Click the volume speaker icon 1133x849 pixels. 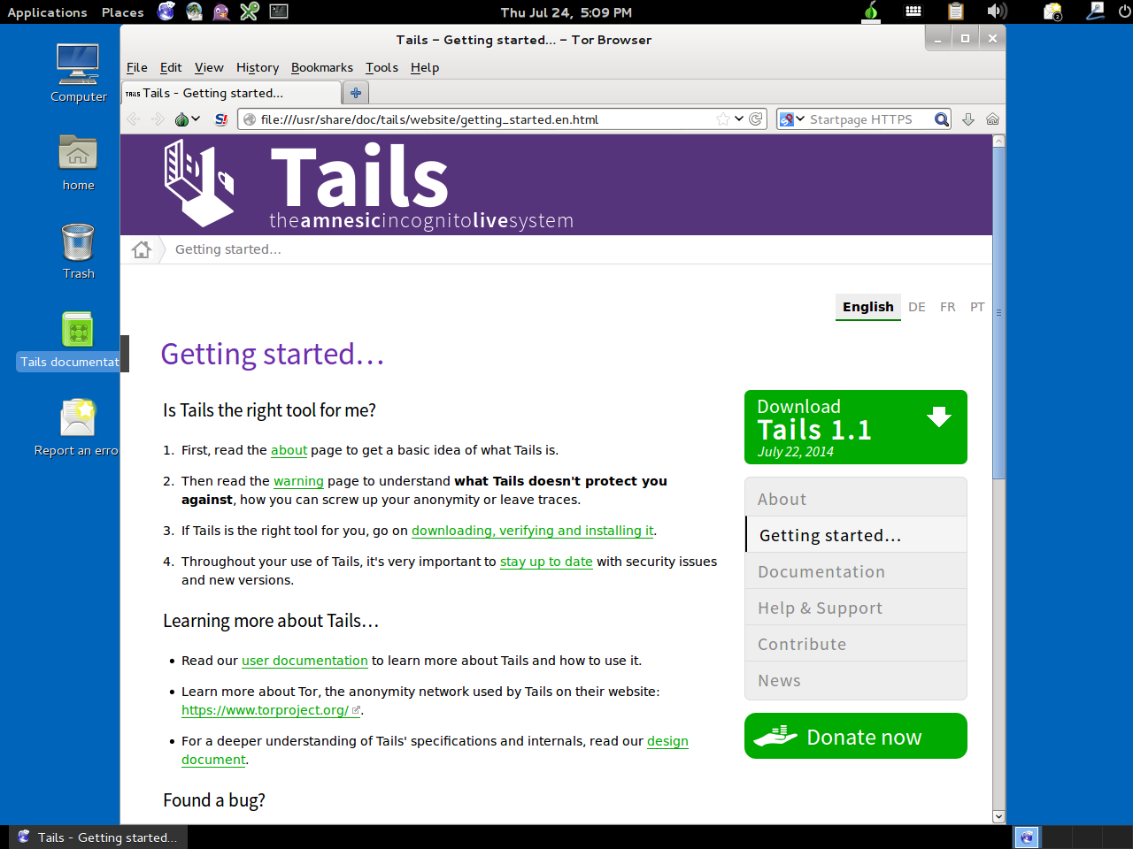[x=997, y=11]
